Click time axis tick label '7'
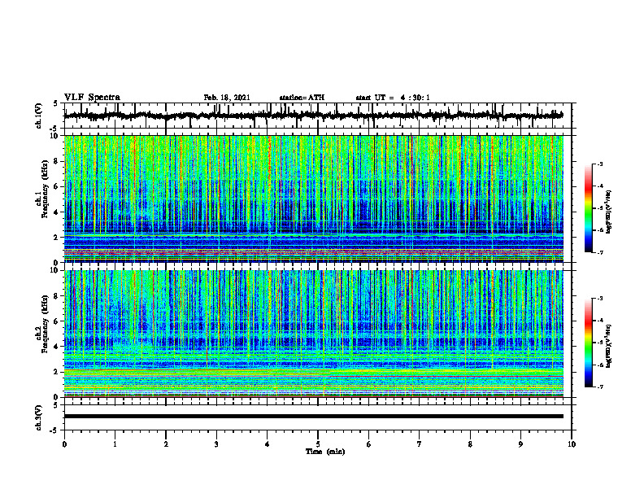The width and height of the screenshot is (644, 498). pos(420,444)
